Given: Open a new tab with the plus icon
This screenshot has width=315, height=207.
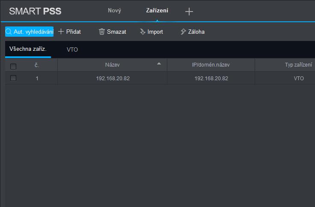Looking at the screenshot, I should [189, 12].
